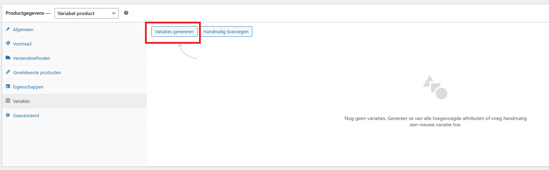Click the wrench icon beside Algemeen

tap(8, 29)
